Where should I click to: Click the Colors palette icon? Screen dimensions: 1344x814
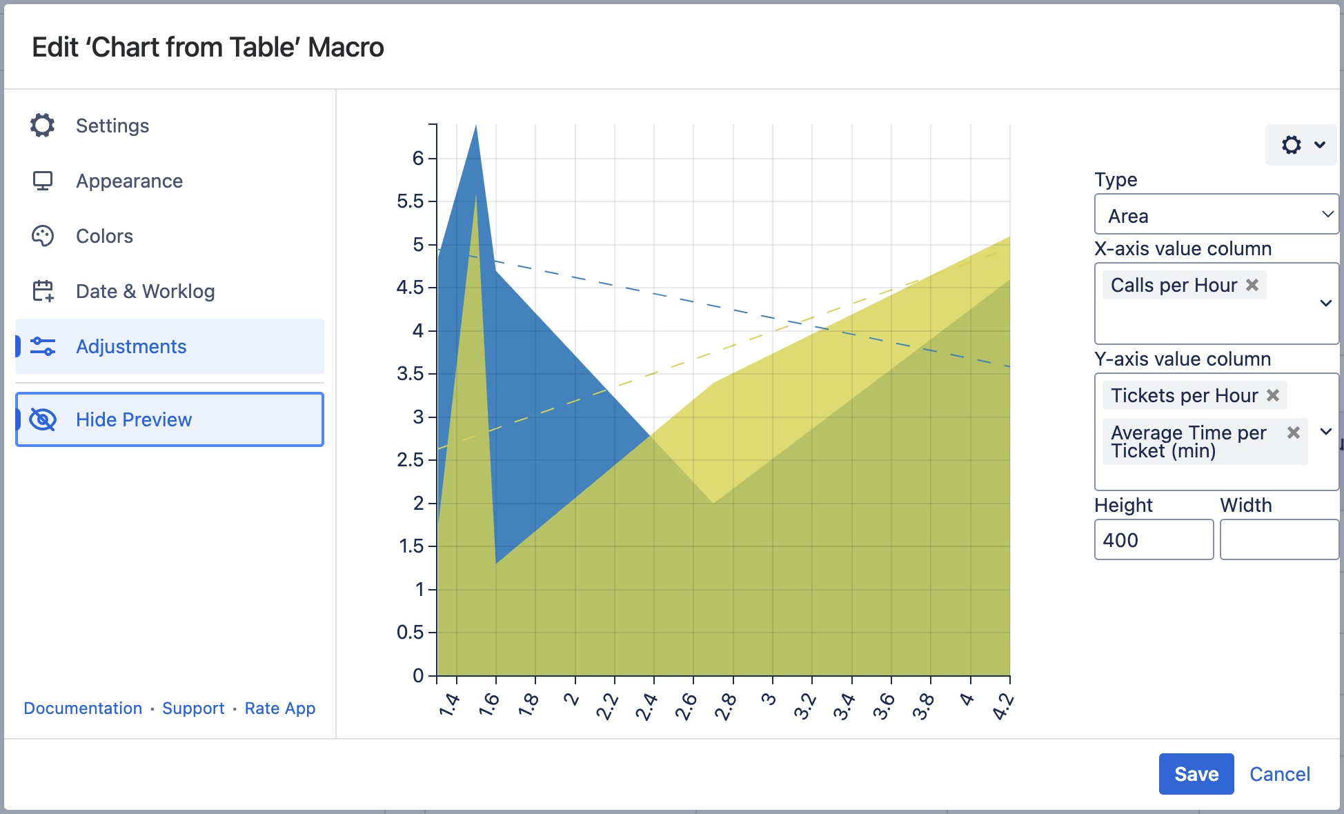click(43, 236)
